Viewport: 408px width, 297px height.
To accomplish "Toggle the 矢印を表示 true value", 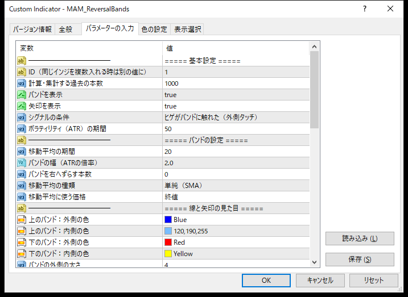I will pyautogui.click(x=236, y=106).
